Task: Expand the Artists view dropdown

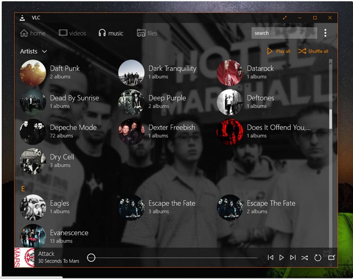Action: coord(33,51)
